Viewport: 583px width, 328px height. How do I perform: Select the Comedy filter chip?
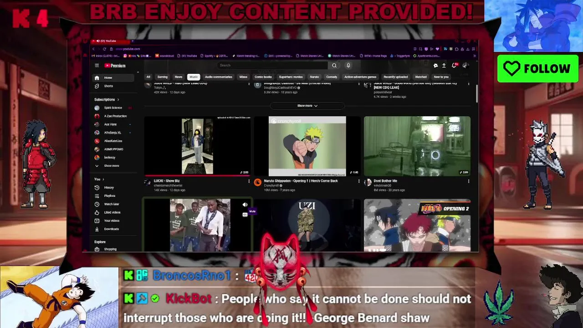point(332,77)
